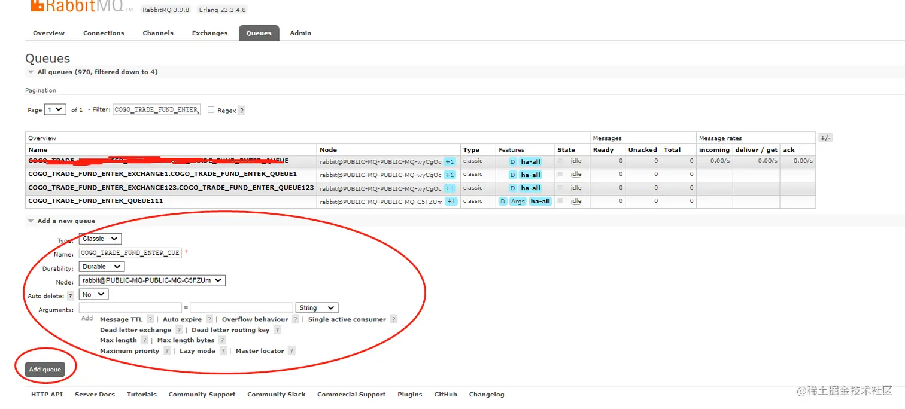The height and width of the screenshot is (409, 905).
Task: Open the Admin tab
Action: click(300, 33)
